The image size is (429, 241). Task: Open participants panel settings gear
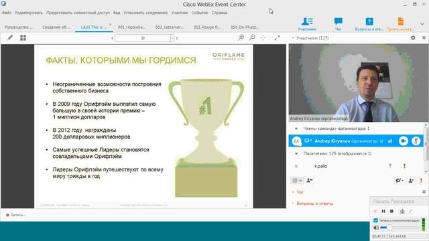pos(413,38)
